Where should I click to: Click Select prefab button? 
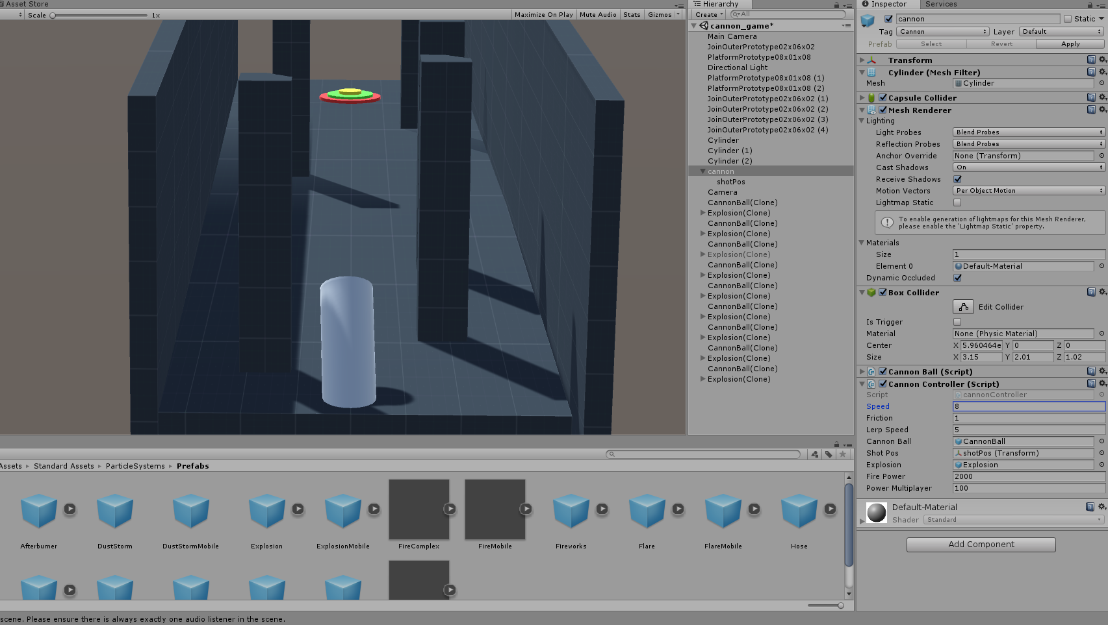click(931, 44)
